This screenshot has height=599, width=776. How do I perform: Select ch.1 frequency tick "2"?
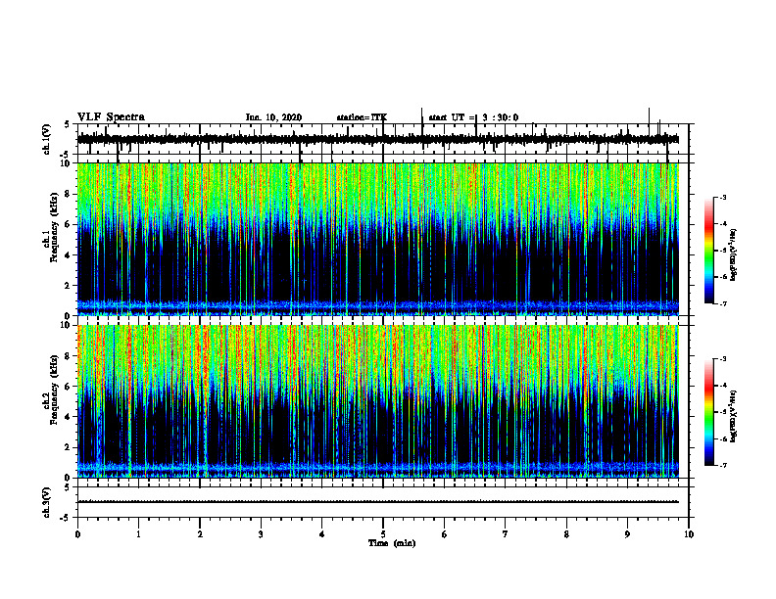pyautogui.click(x=70, y=286)
